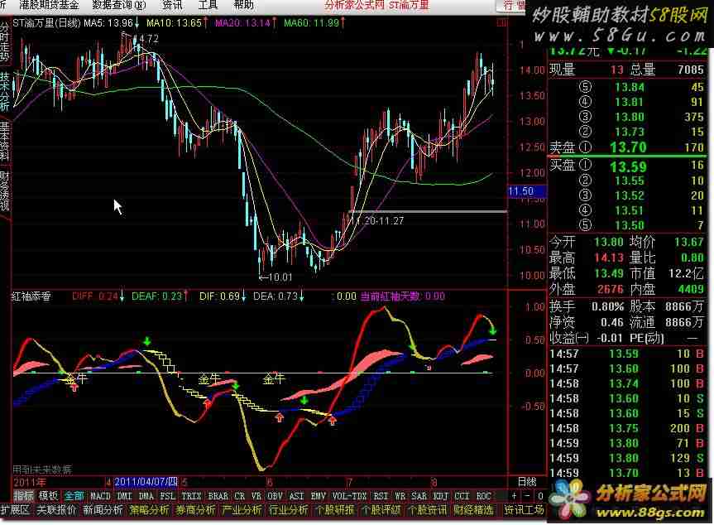
Task: Select the 全部 indicator filter
Action: 74,496
